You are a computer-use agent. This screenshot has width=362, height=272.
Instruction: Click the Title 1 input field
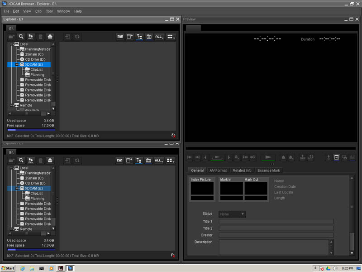coord(276,222)
